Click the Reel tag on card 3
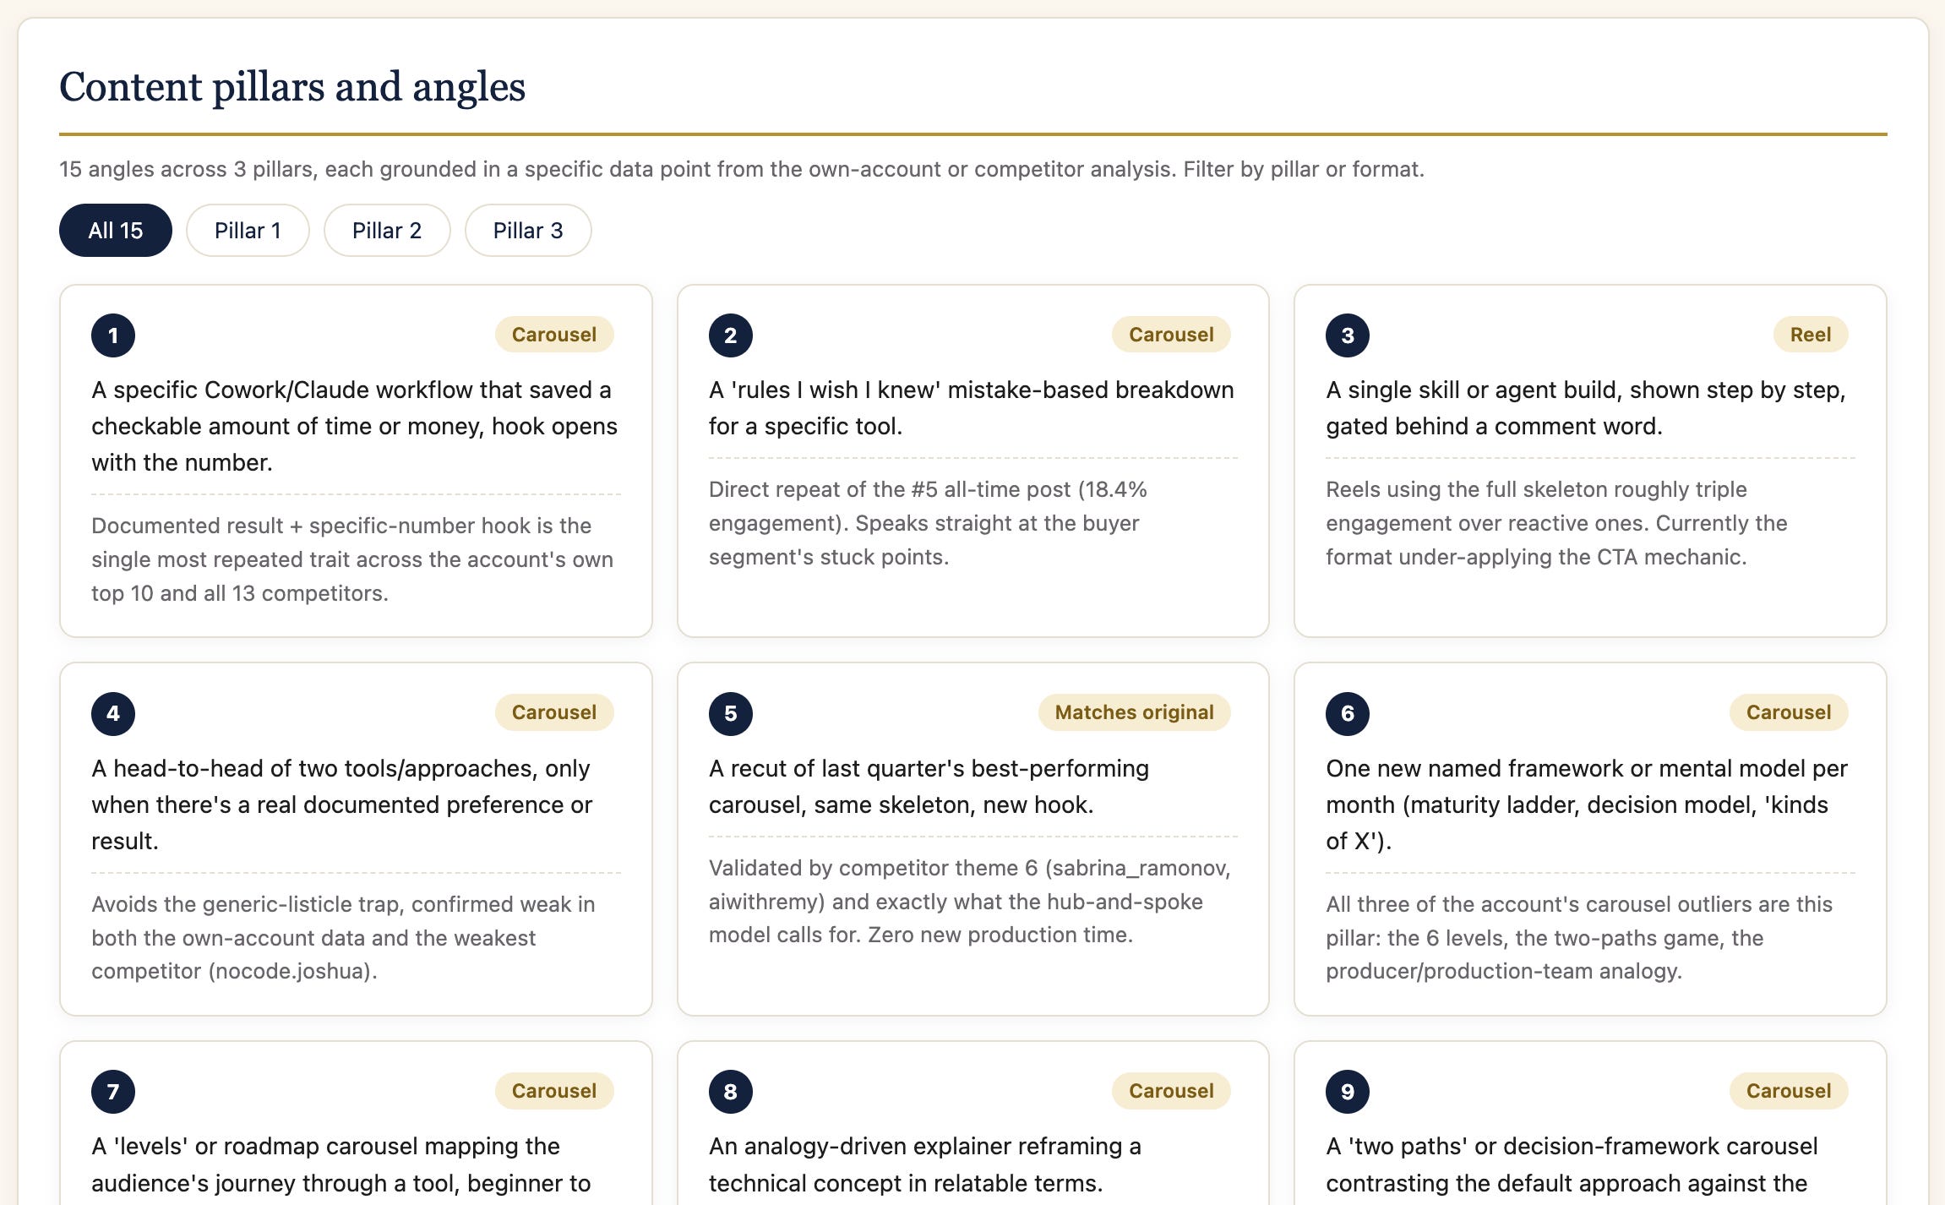Screen dimensions: 1945x1205 [1811, 335]
